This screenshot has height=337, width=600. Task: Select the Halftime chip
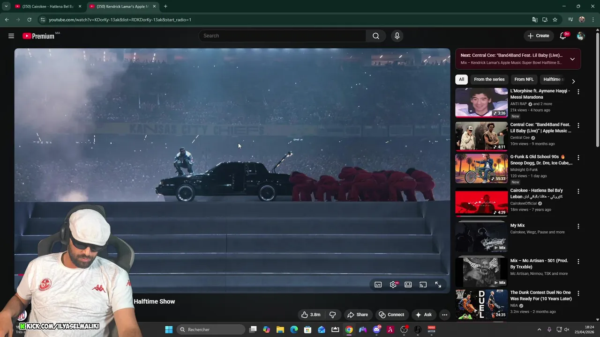[x=552, y=80]
